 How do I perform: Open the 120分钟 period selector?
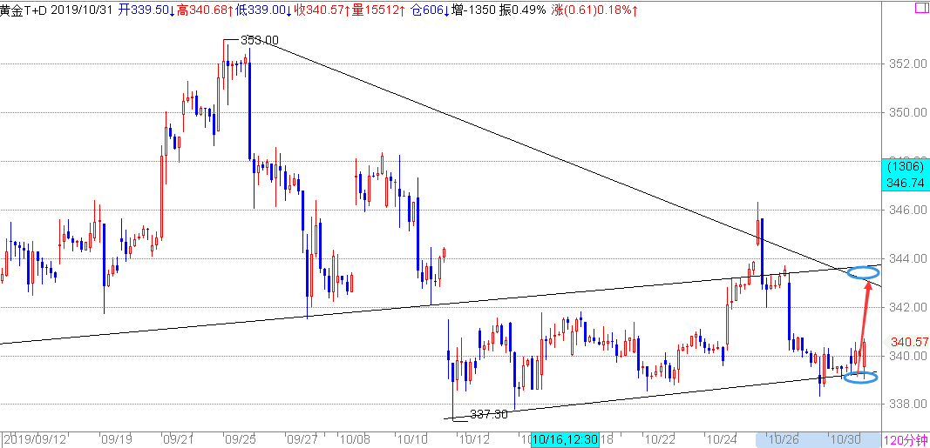tap(906, 439)
